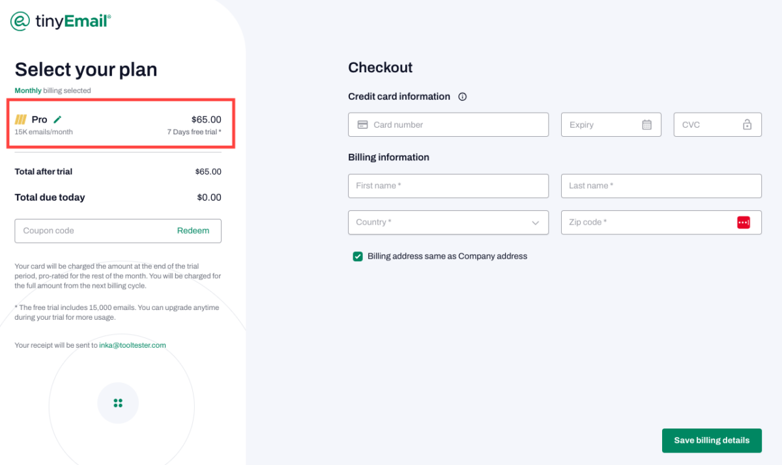This screenshot has height=465, width=782.
Task: Click the pencil icon to edit the Pro plan
Action: pyautogui.click(x=58, y=119)
